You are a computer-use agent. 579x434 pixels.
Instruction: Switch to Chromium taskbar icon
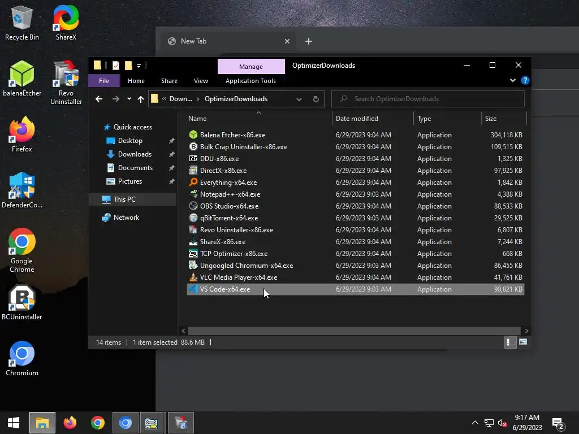[x=126, y=423]
